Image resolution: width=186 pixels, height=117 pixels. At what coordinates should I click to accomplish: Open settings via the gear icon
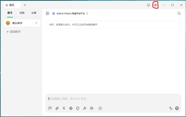155,5
